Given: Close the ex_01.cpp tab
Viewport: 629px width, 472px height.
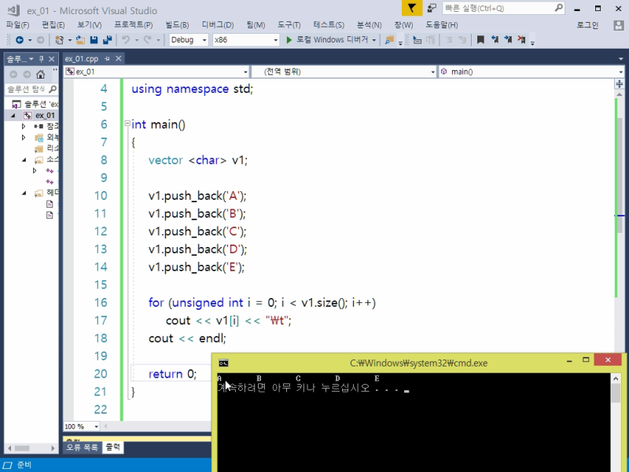Looking at the screenshot, I should [x=119, y=58].
